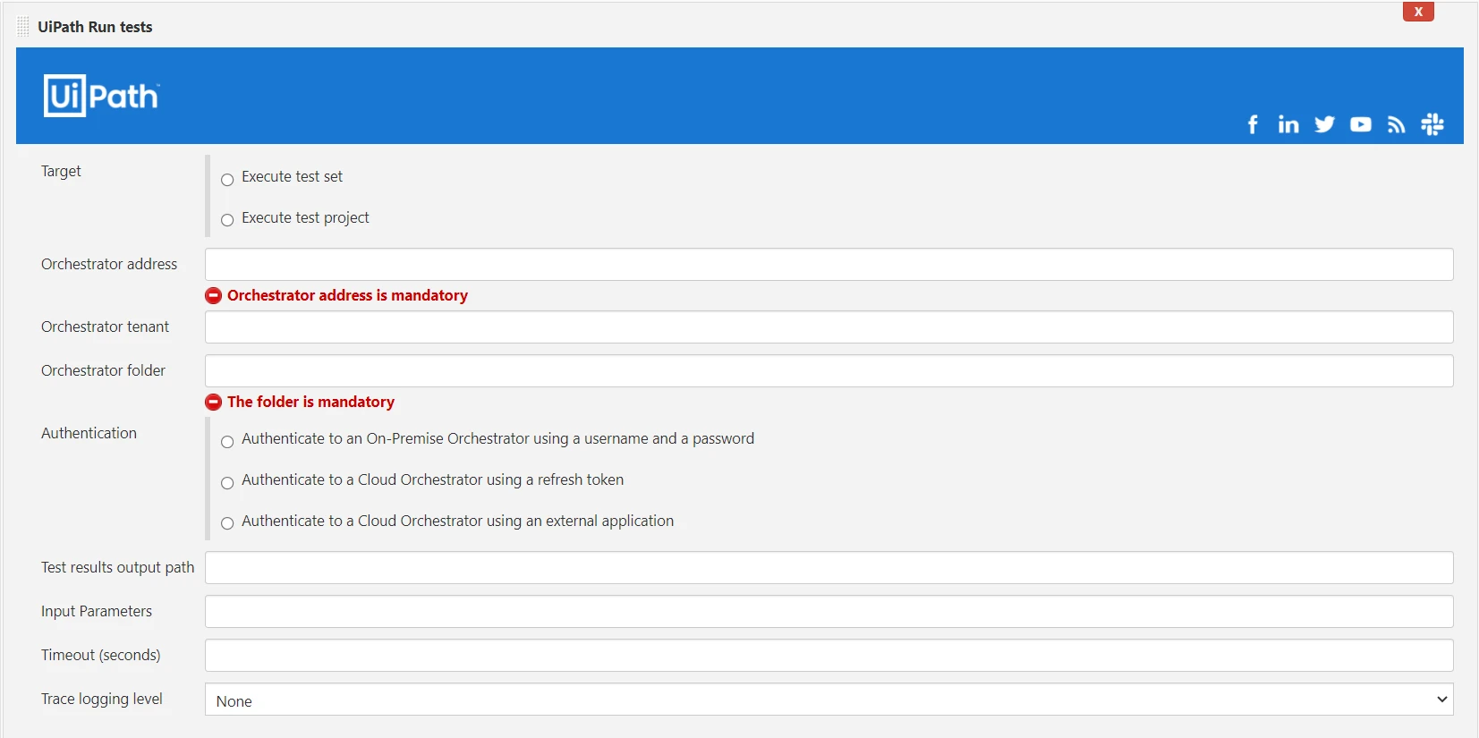Focus the Orchestrator folder field
The image size is (1479, 738).
[829, 371]
